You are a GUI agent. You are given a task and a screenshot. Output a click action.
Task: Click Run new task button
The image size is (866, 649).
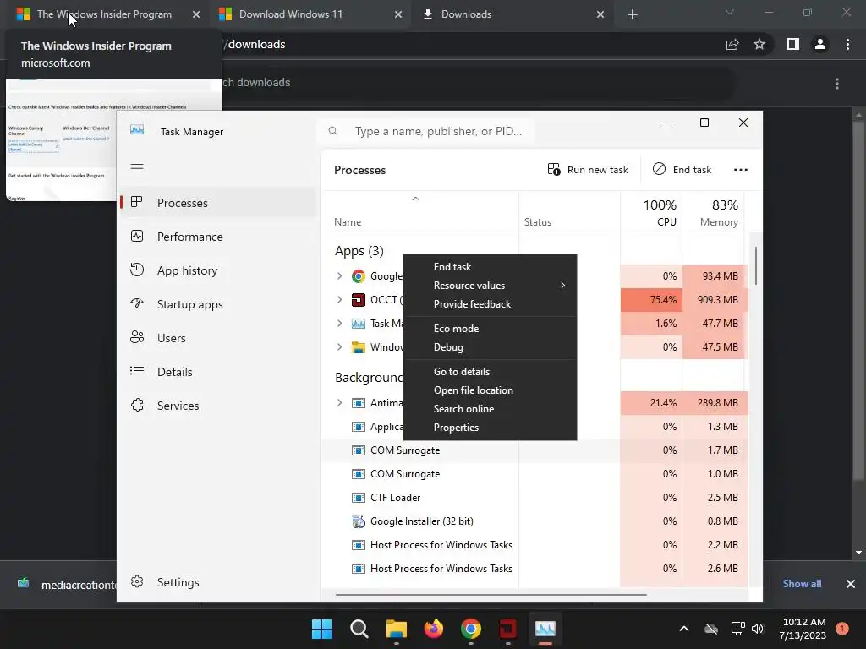coord(588,169)
